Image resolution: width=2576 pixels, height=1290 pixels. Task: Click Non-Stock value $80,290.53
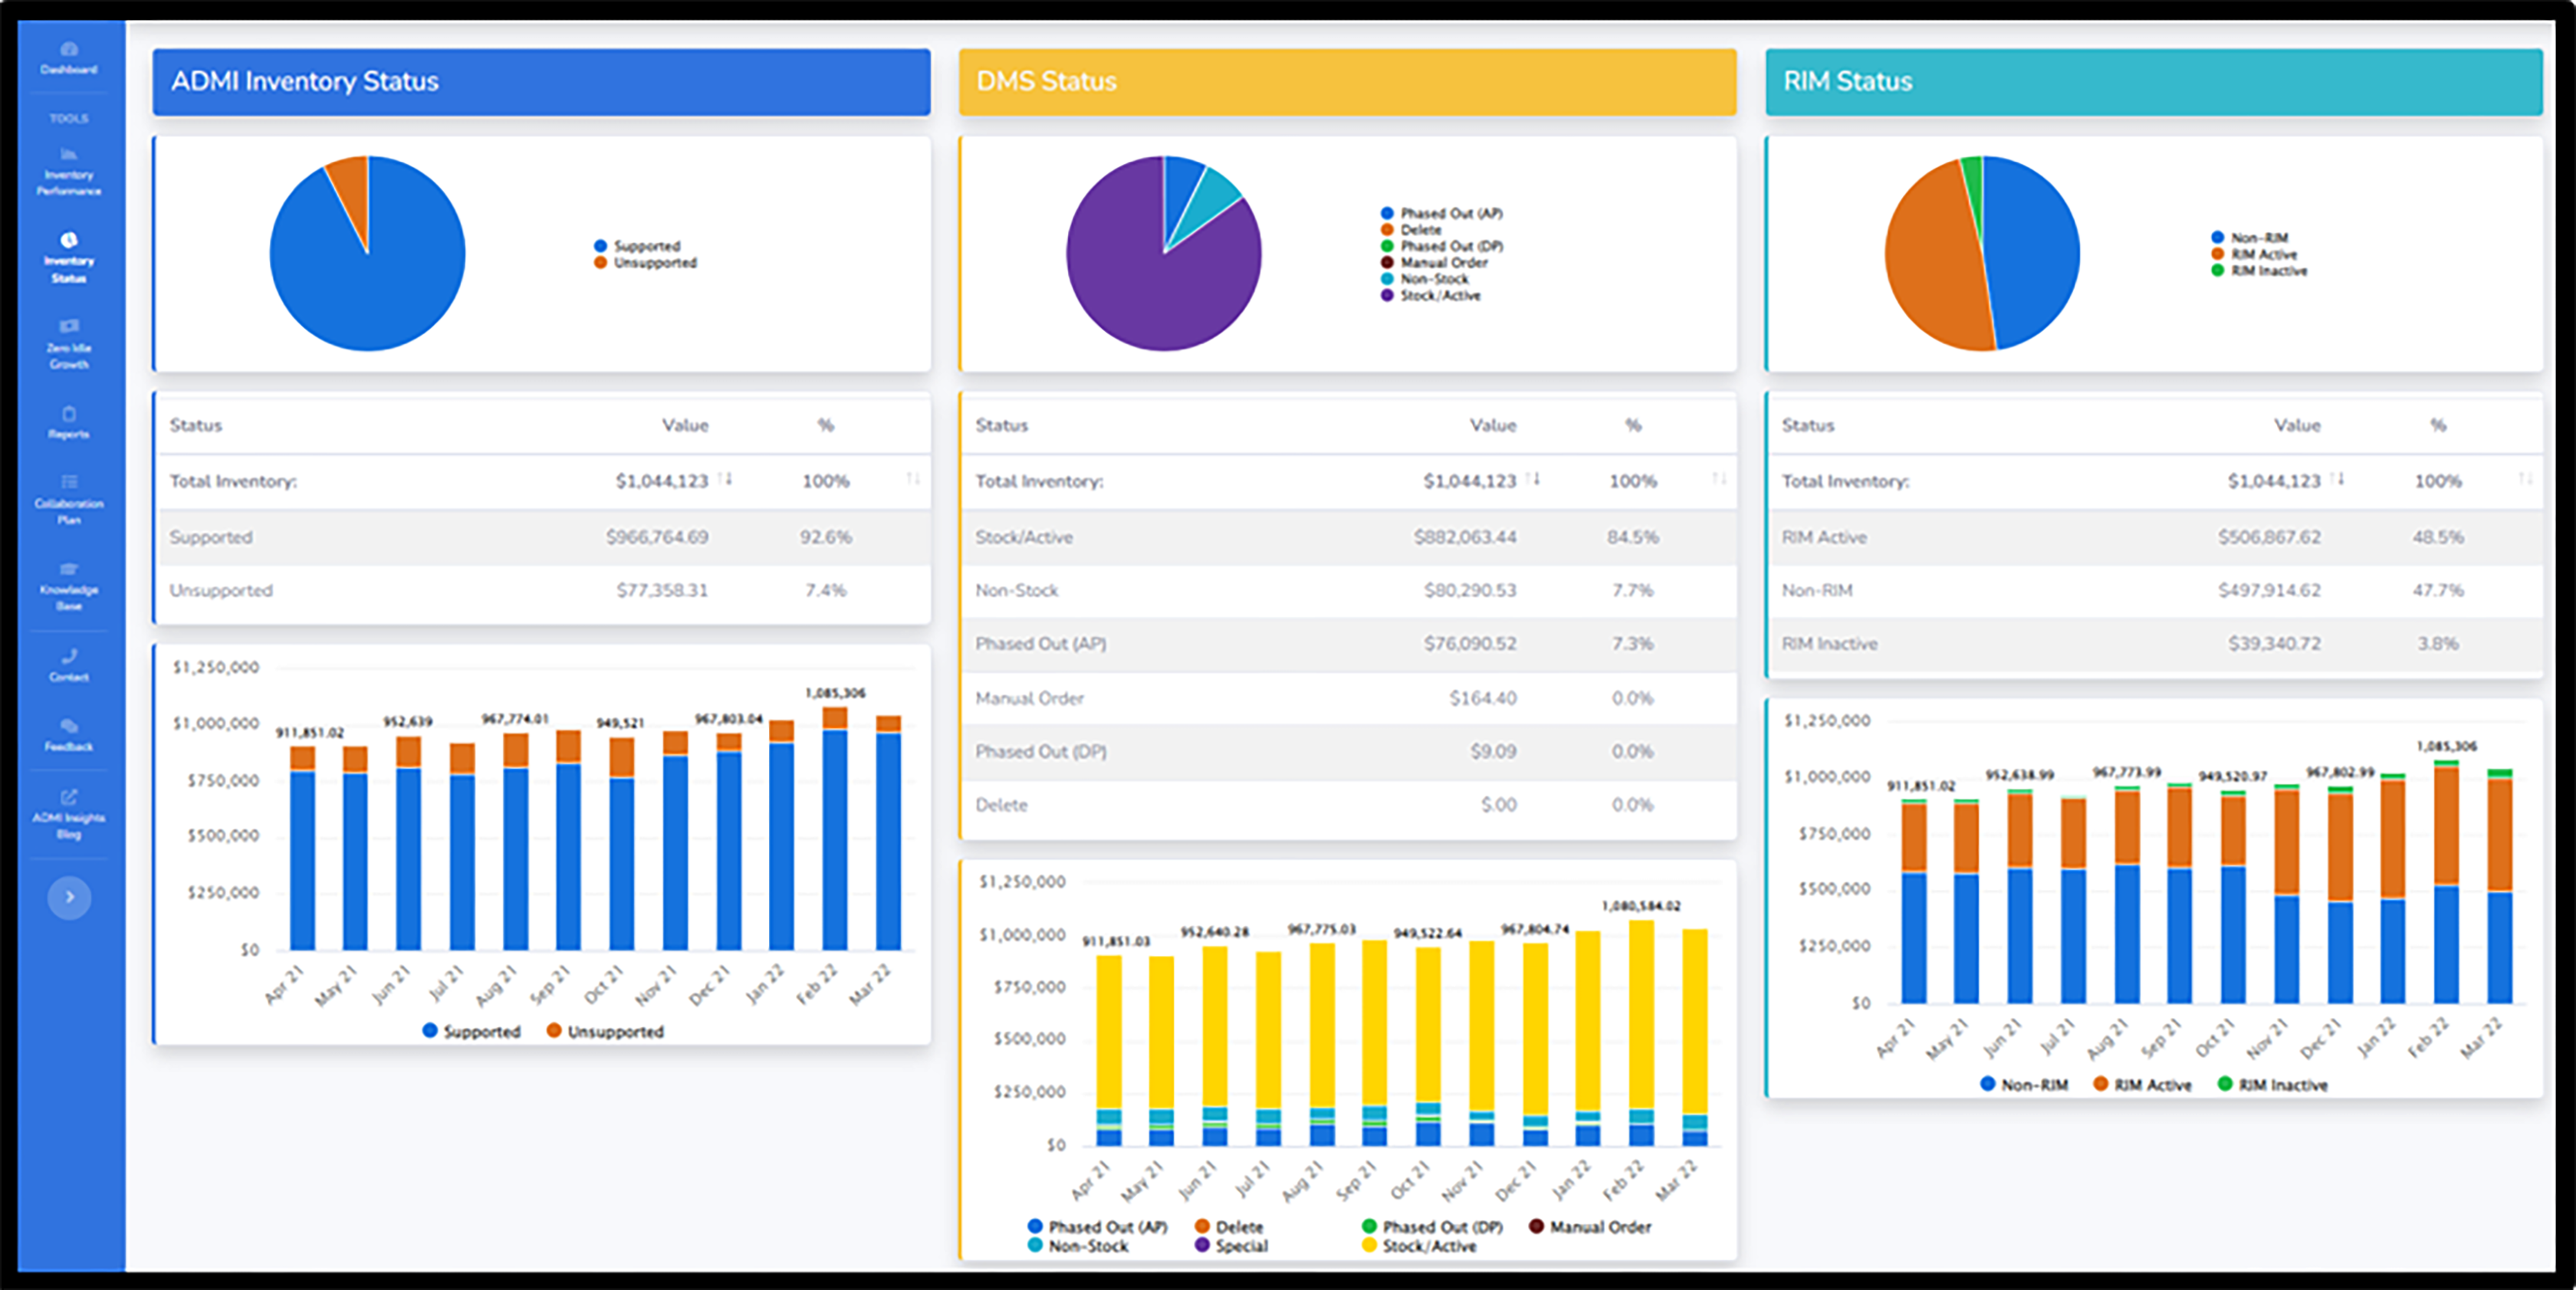coord(1470,591)
